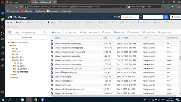Expand the etc folder in tree
This screenshot has width=181, height=102.
coord(11,45)
